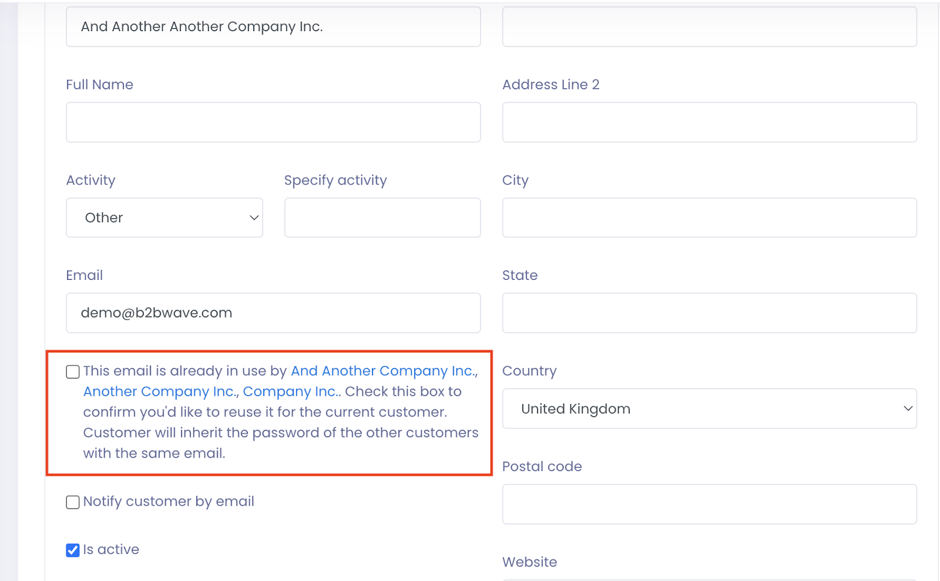Image resolution: width=940 pixels, height=581 pixels.
Task: Focus the Postal code input field
Action: pyautogui.click(x=709, y=504)
